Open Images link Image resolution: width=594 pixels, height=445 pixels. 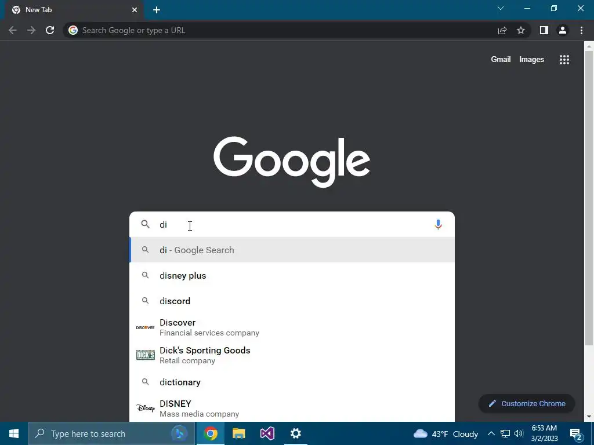531,60
